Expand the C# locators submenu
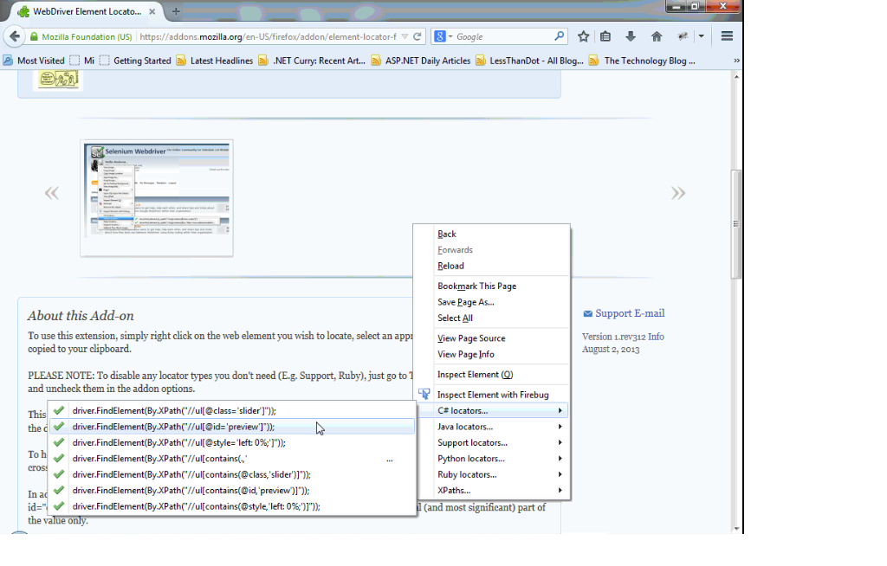 coord(492,410)
